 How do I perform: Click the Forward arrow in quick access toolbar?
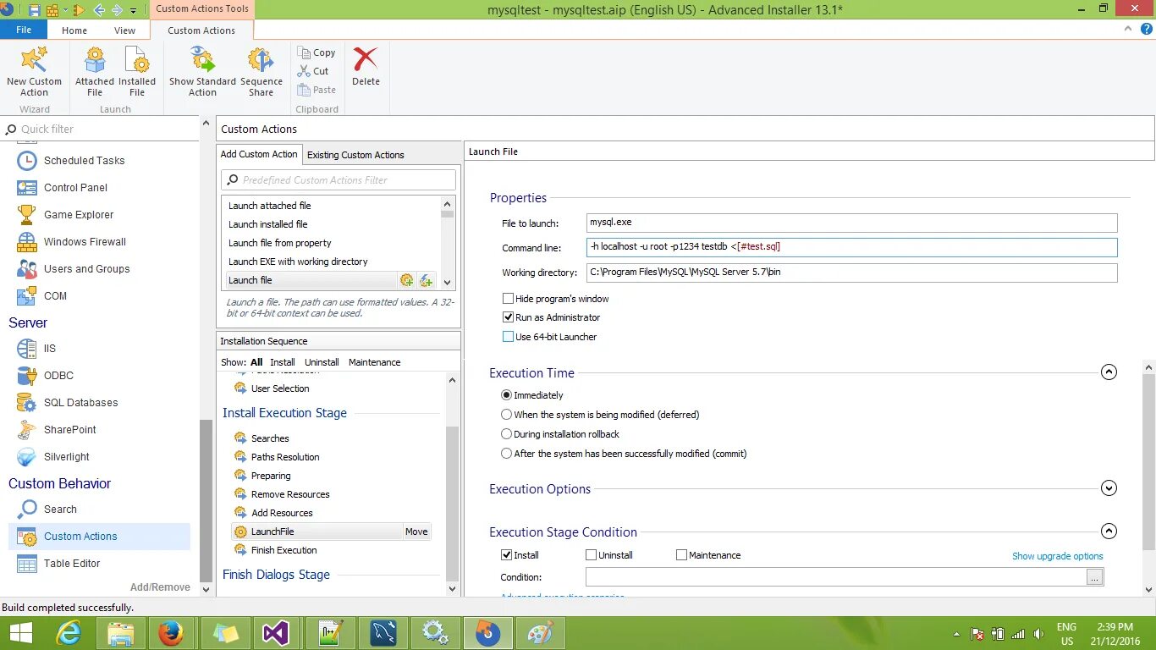point(117,10)
